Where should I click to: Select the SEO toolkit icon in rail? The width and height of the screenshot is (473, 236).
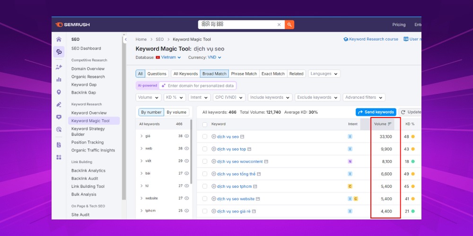[x=59, y=52]
